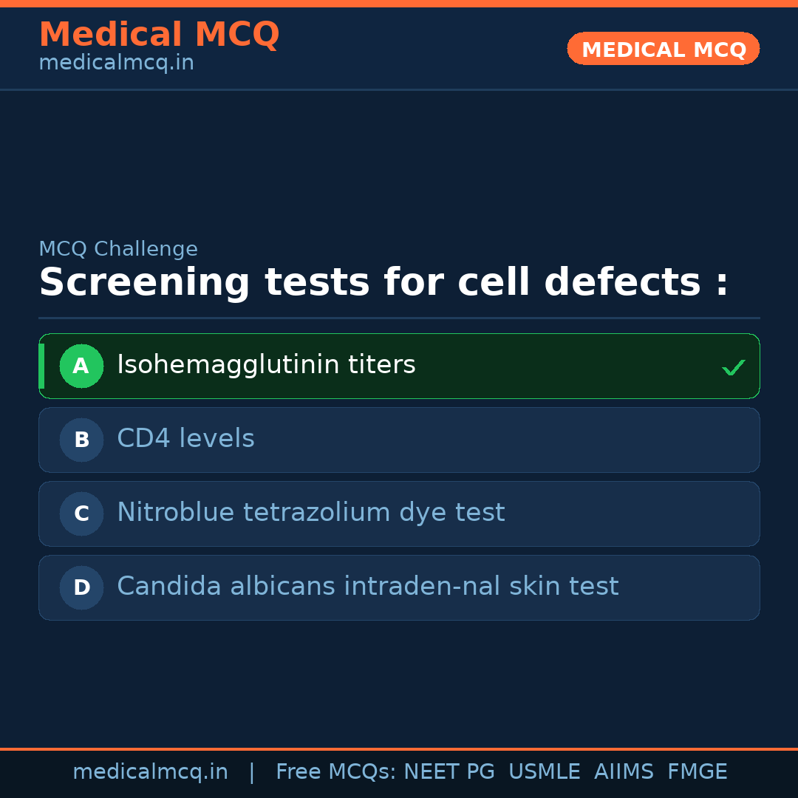Click the orange MEDICAL MCQ badge
Screen dimensions: 798x798
(664, 50)
